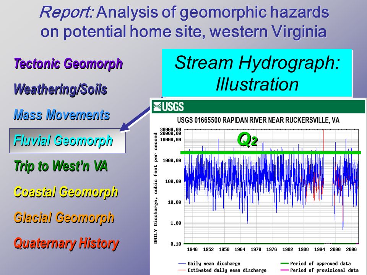Open the Tectonic Geomorph topic
This screenshot has height=275, width=367.
coord(68,63)
